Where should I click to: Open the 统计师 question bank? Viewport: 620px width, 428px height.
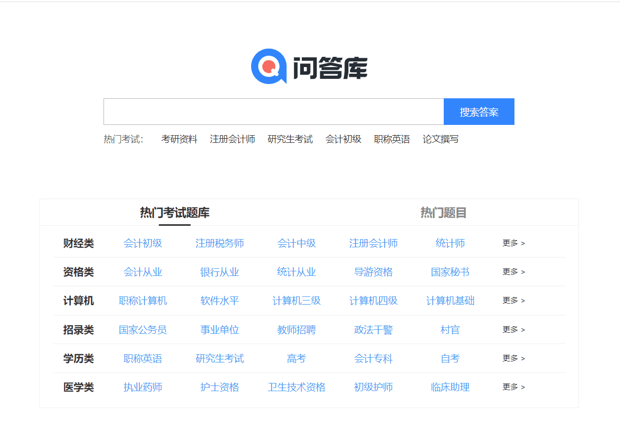click(x=450, y=243)
